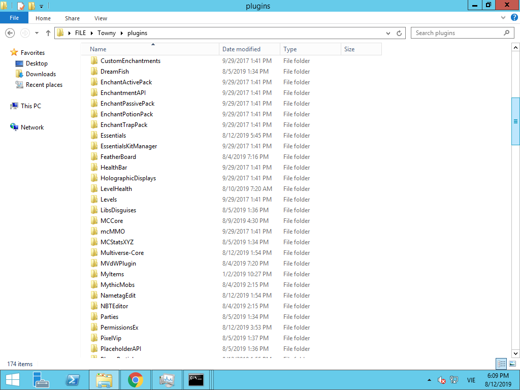The height and width of the screenshot is (390, 520).
Task: Click the FILE breadcrumb segment
Action: (80, 33)
